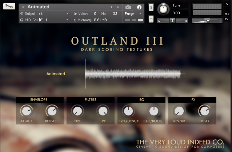Open the instrument info icon
The image size is (232, 152).
[x=139, y=7]
